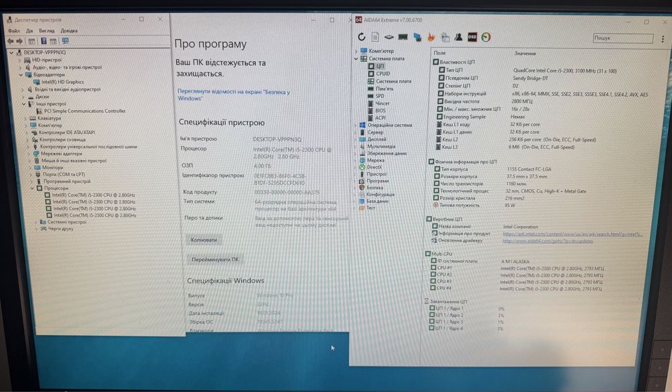The width and height of the screenshot is (672, 392).
Task: Open ark.intel.com product info link
Action: (573, 234)
